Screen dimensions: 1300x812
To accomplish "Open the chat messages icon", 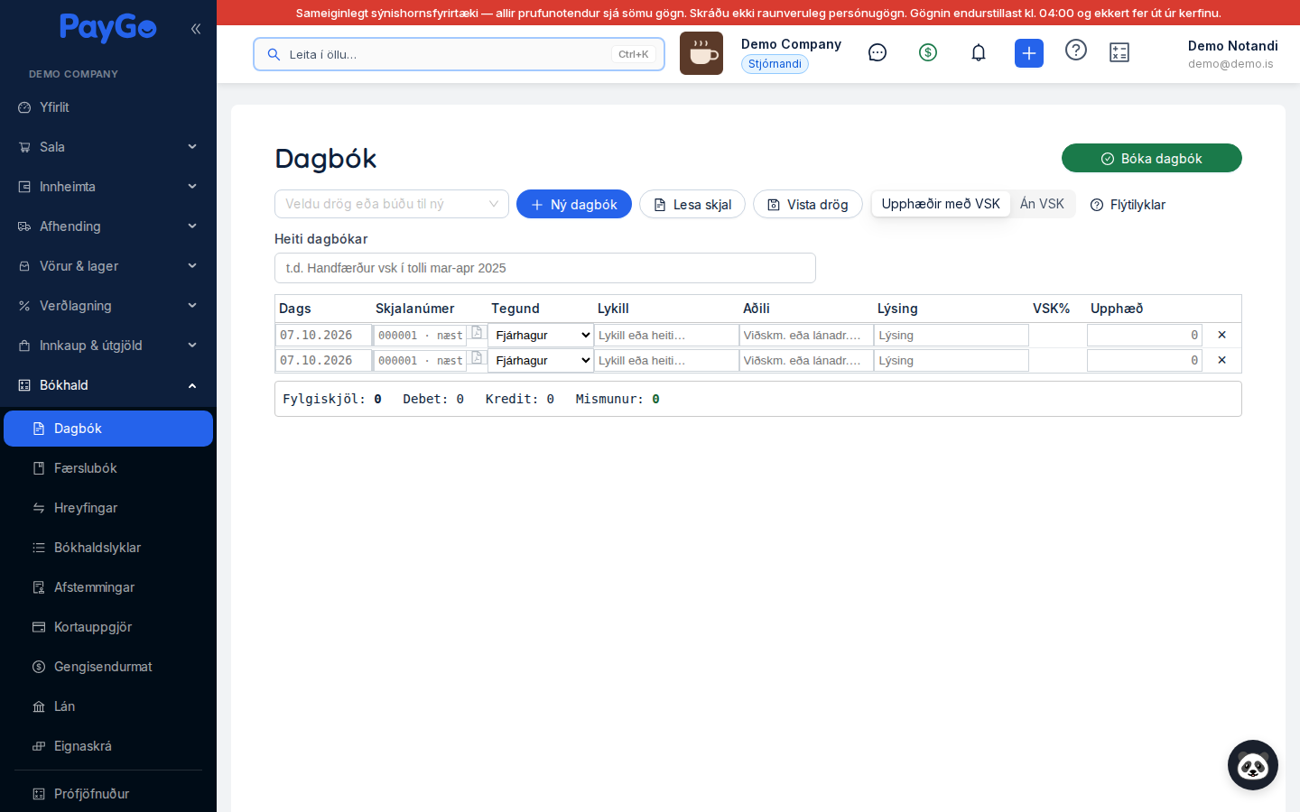I will tap(877, 52).
